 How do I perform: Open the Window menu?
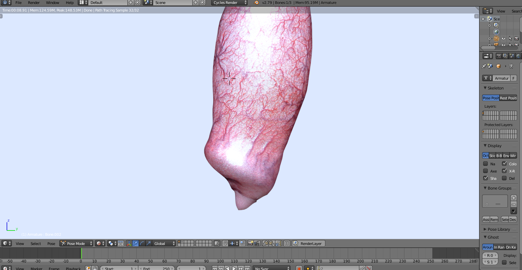(x=53, y=3)
